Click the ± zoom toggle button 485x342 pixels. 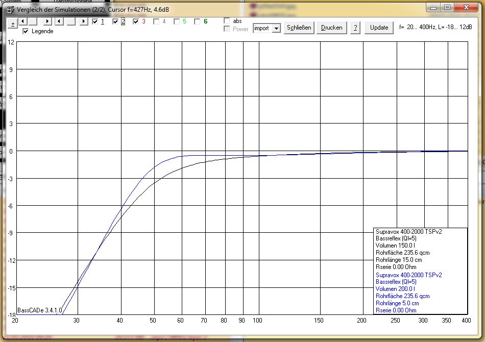coord(12,25)
